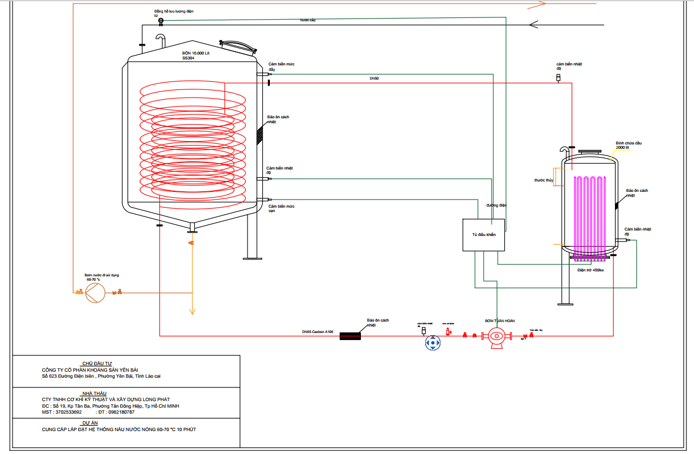Viewport: 694px width, 454px height.
Task: Select the temperature sensor above DN50 pipe
Action: (558, 78)
